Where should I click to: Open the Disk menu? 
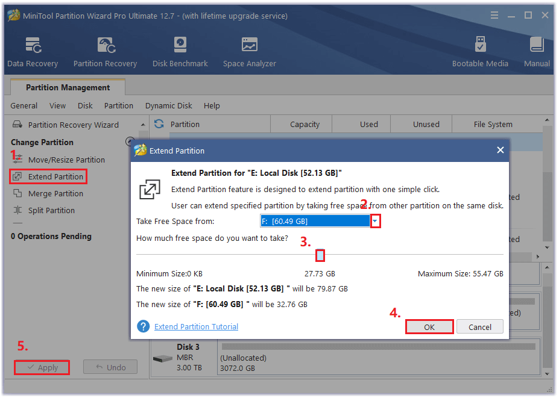85,106
